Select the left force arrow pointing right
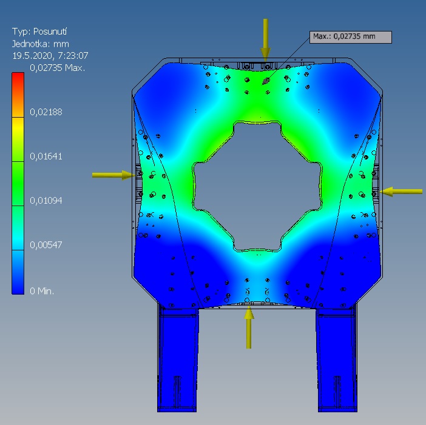This screenshot has height=425, width=426. click(x=113, y=175)
